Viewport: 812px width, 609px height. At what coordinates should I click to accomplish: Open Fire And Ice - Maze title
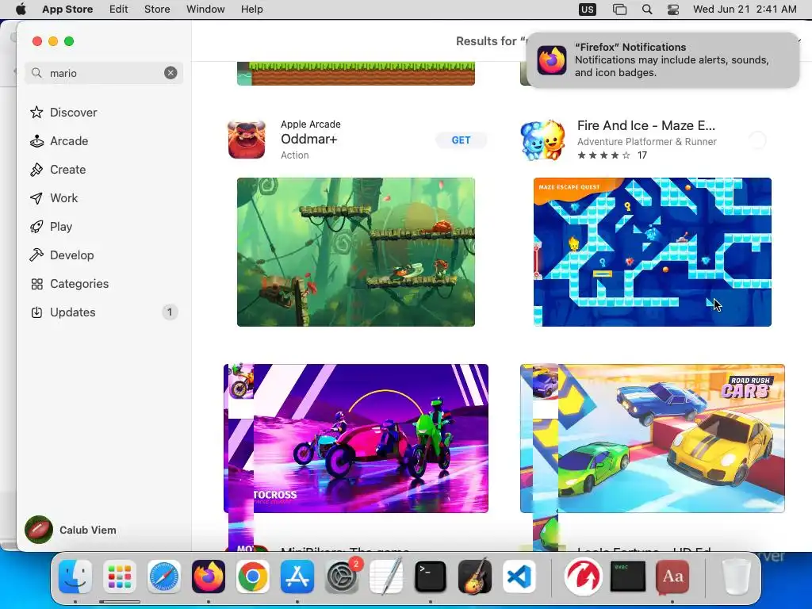pyautogui.click(x=645, y=125)
